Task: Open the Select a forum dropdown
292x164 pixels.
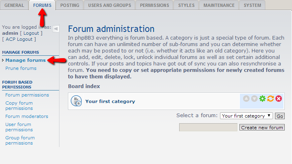Action: (246, 116)
